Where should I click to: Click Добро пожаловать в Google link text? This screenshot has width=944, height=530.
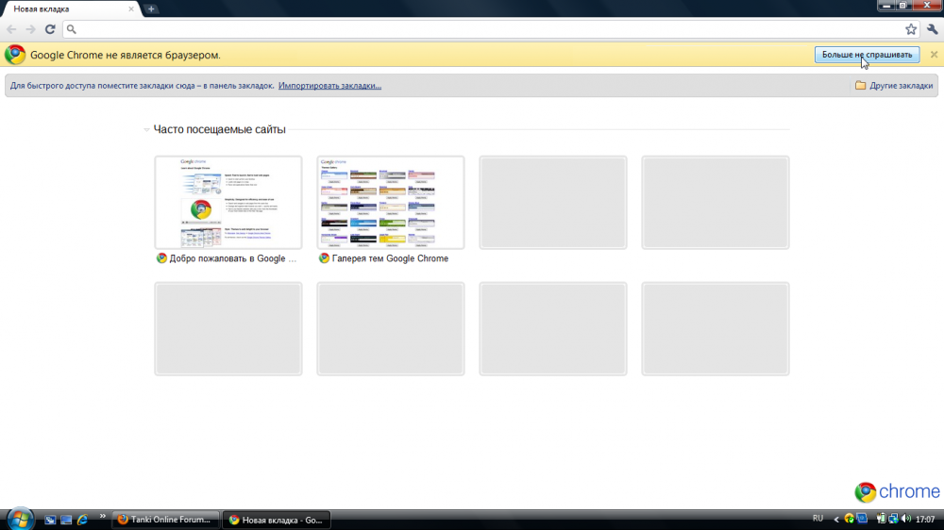[232, 258]
